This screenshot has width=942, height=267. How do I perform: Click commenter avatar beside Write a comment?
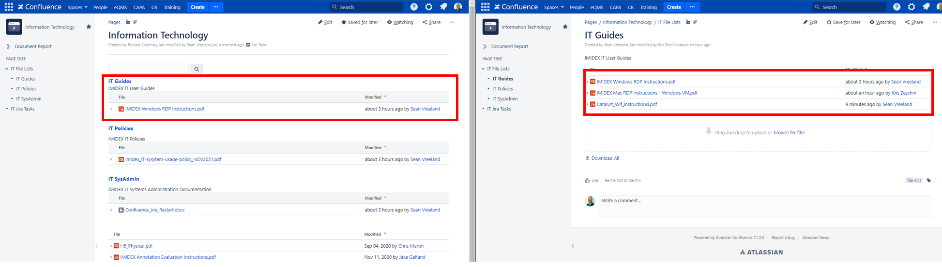(590, 201)
